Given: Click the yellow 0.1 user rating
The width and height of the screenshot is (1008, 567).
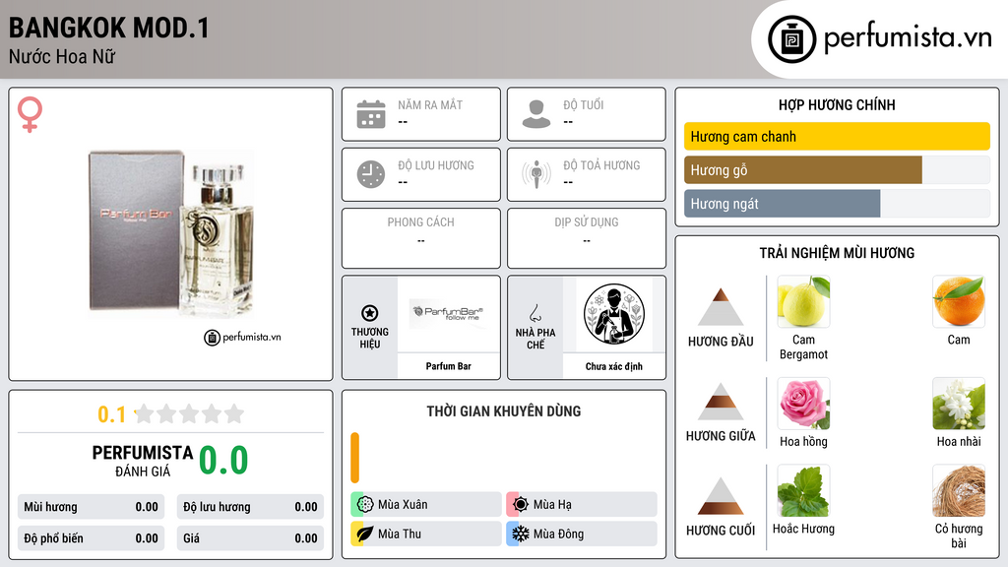Looking at the screenshot, I should tap(111, 414).
